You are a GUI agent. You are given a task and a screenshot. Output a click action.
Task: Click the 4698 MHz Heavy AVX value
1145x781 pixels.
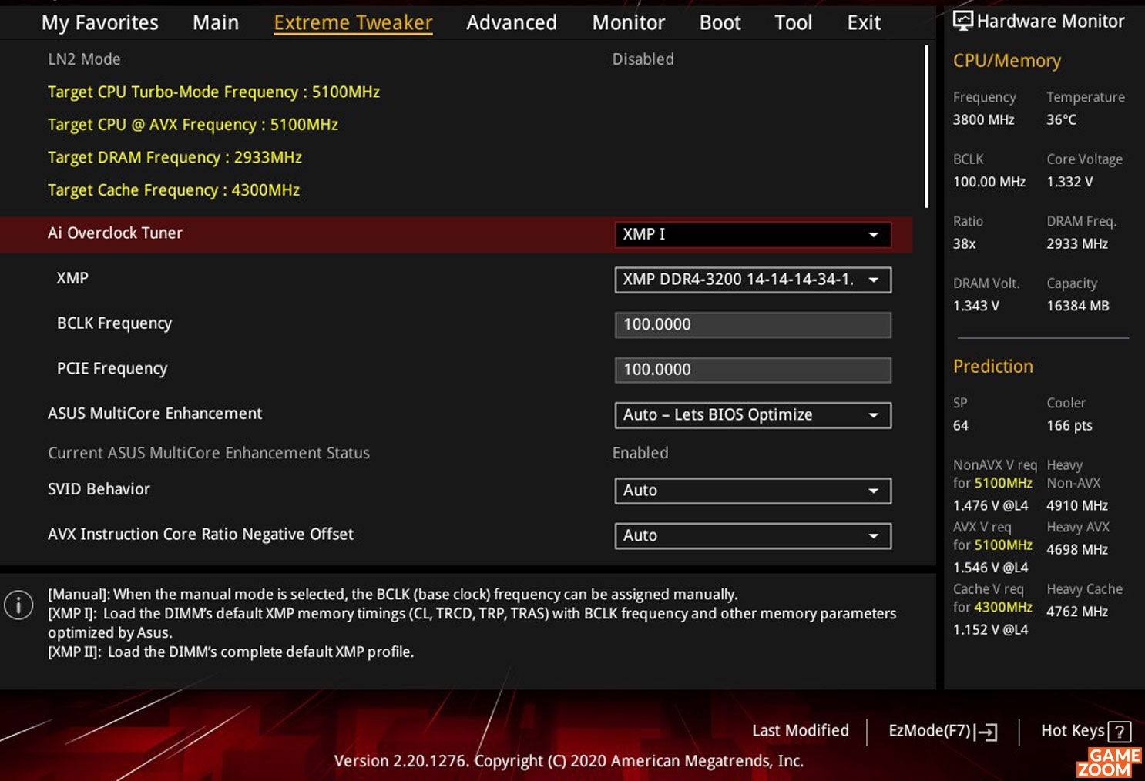click(x=1077, y=549)
